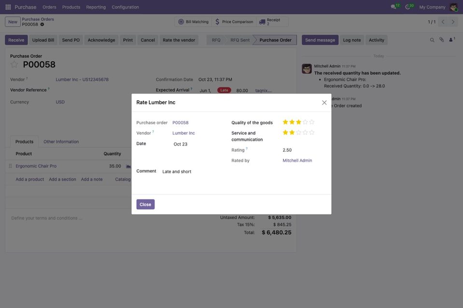
Task: Open the Mitchell Admin user avatar menu
Action: tap(453, 7)
